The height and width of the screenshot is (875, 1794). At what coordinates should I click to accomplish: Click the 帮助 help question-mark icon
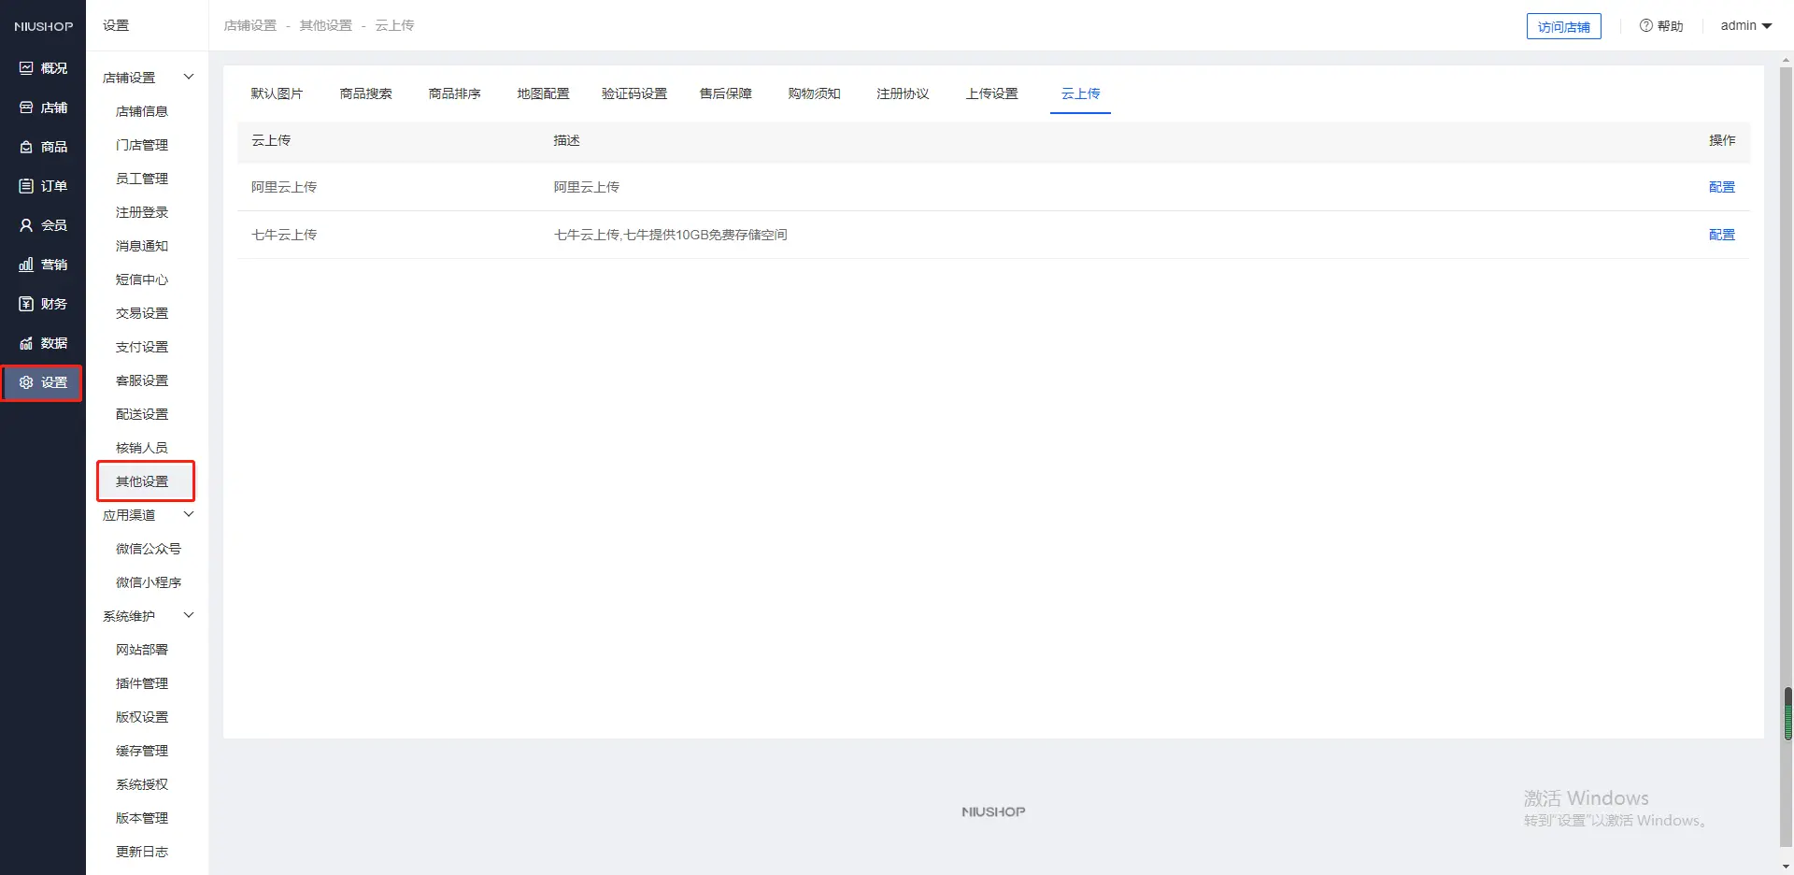click(x=1645, y=25)
